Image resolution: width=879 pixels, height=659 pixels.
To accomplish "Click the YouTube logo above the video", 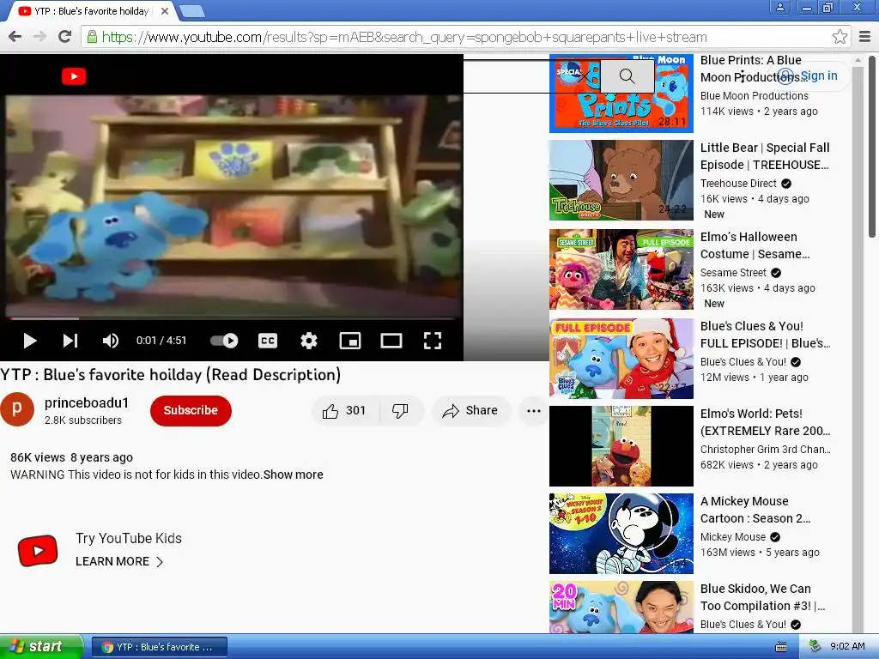I will 74,76.
